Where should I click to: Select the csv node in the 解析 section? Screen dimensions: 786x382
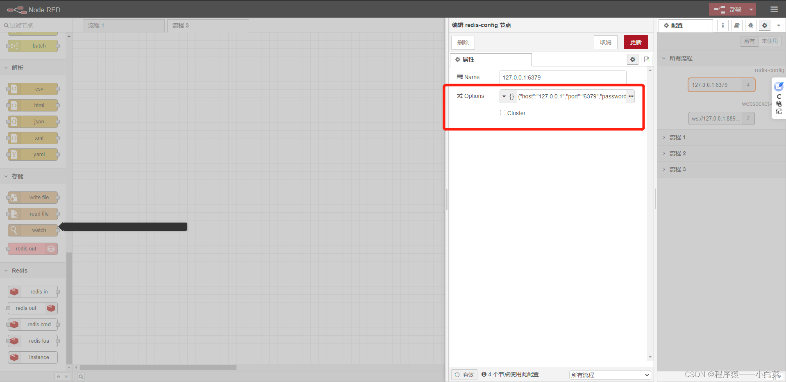point(32,89)
